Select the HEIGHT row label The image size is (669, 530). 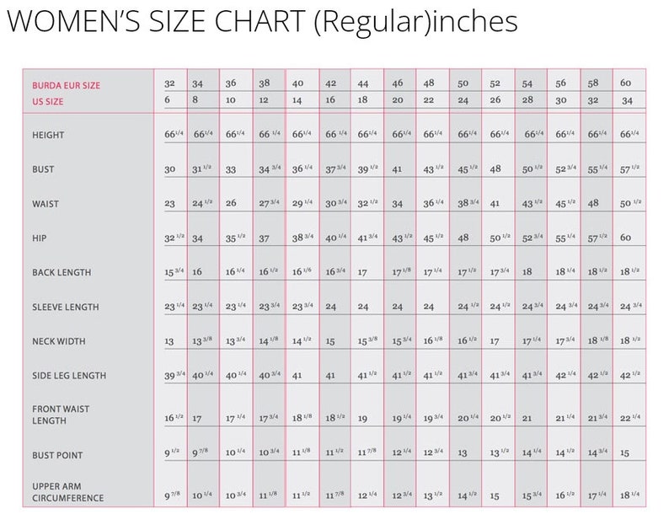pos(48,136)
